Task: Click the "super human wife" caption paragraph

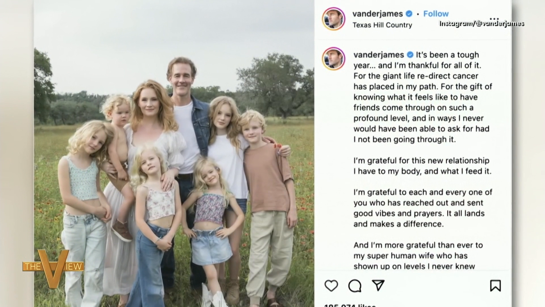Action: (x=418, y=256)
